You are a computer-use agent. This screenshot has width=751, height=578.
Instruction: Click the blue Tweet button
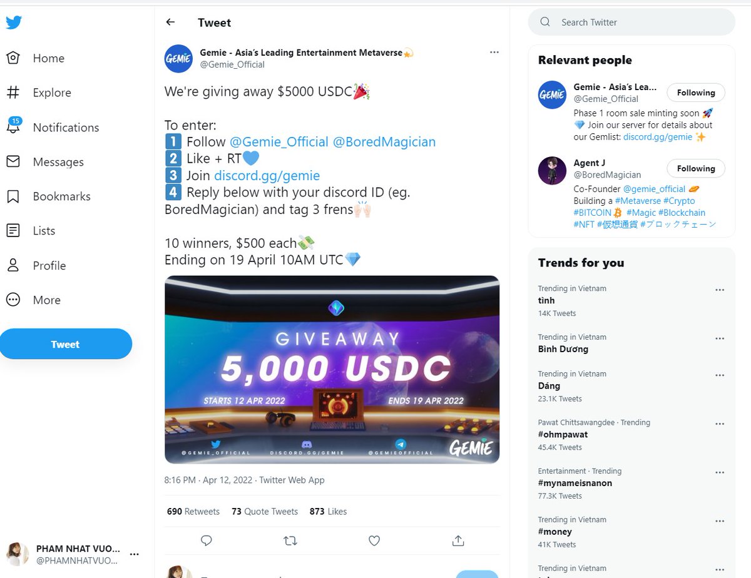pos(65,344)
